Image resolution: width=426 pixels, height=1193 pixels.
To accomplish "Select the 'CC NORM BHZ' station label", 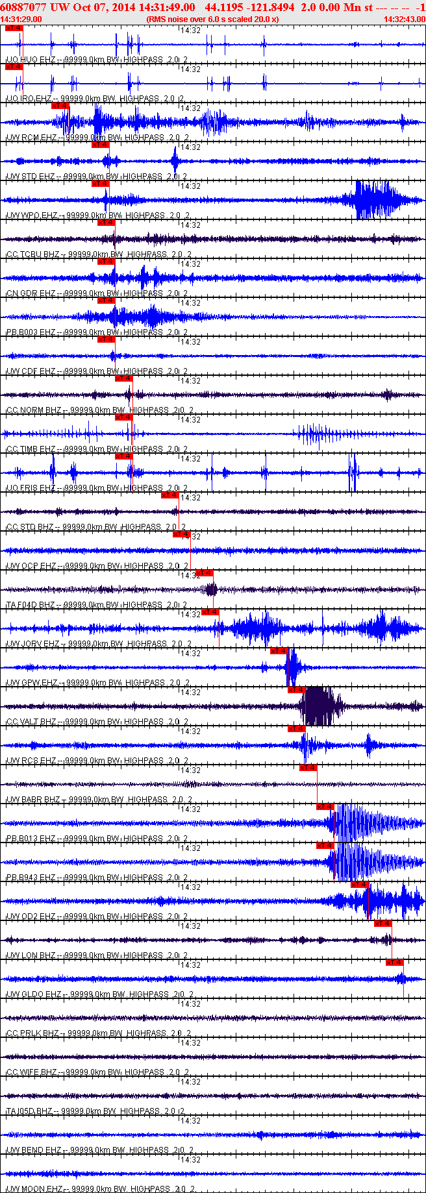I will point(34,410).
